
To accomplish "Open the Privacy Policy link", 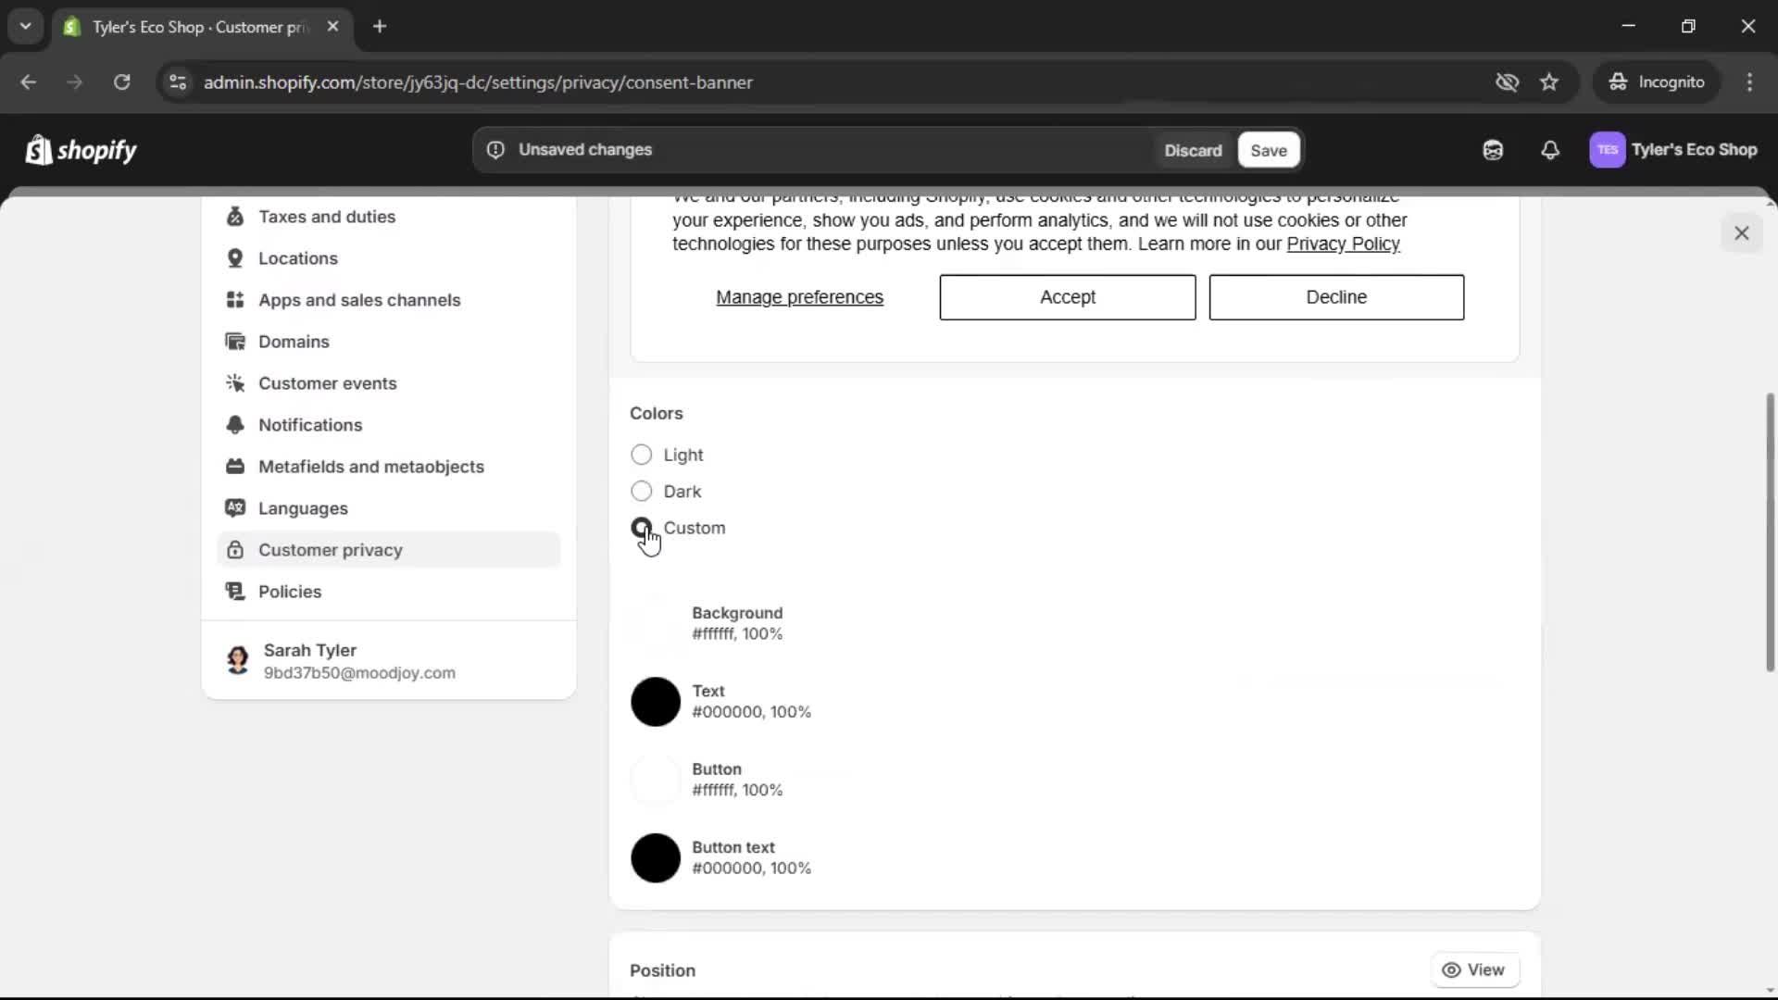I will click(x=1344, y=244).
